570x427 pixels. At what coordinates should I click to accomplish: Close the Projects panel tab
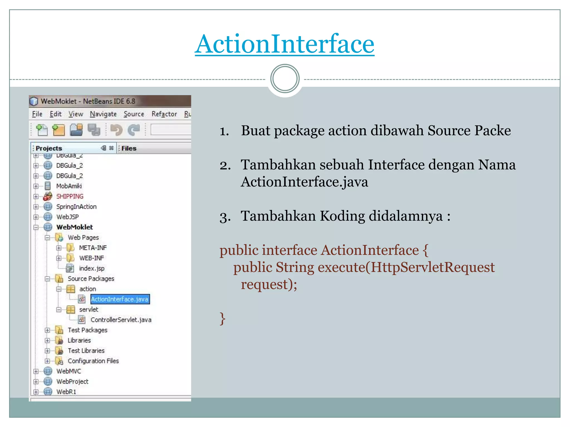coord(111,148)
